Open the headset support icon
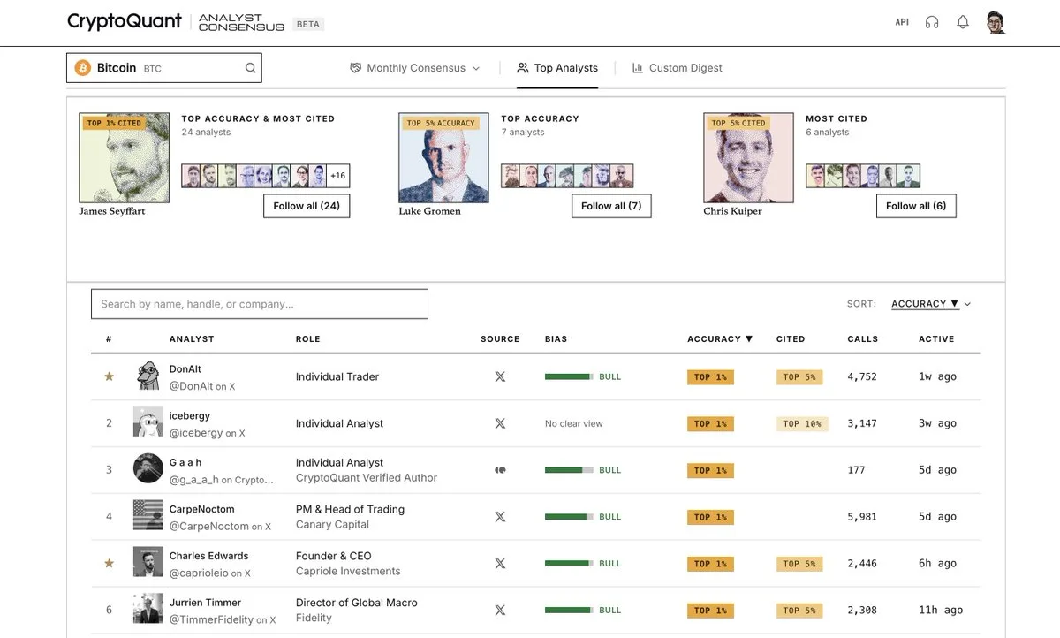1060x638 pixels. [x=932, y=22]
